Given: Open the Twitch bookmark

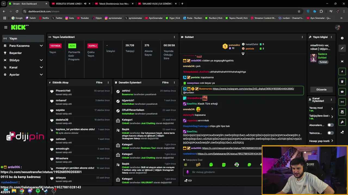Looking at the screenshot, I should coord(30,18).
